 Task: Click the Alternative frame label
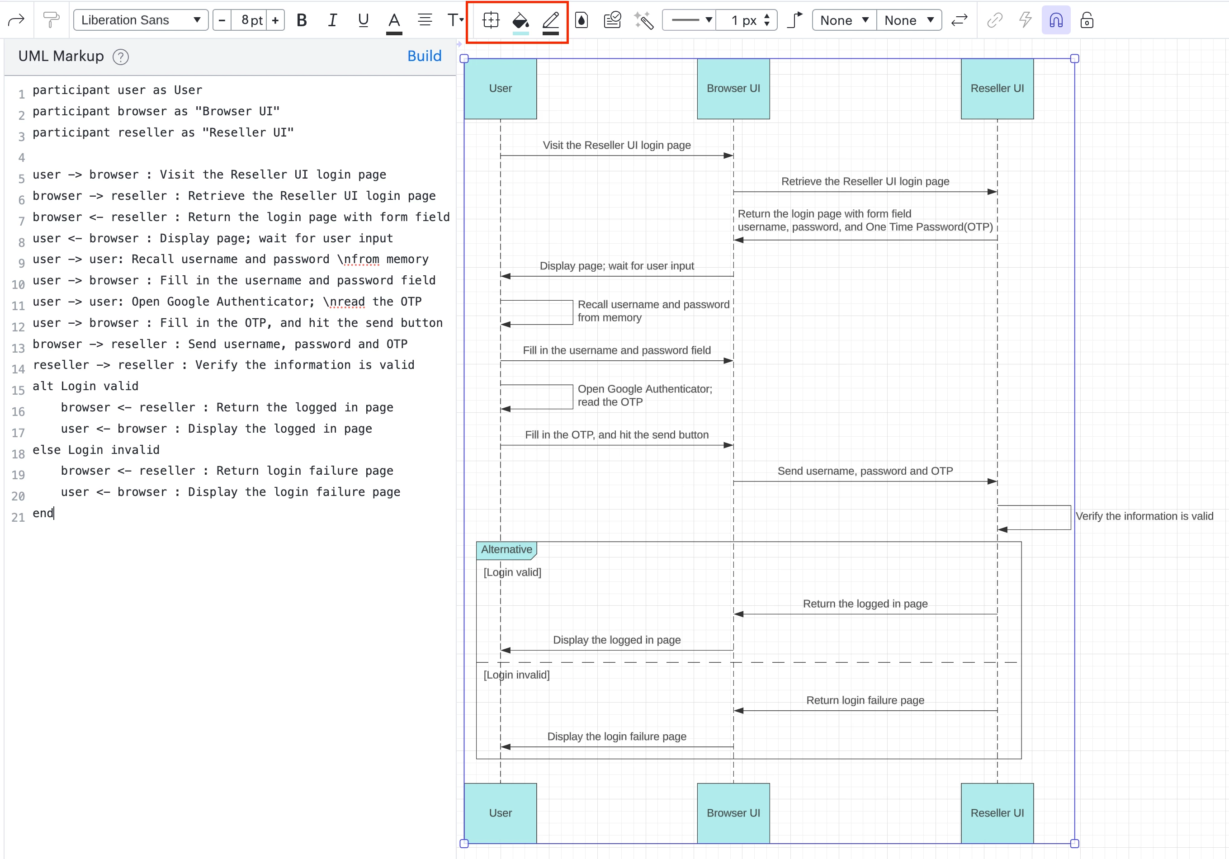coord(506,550)
